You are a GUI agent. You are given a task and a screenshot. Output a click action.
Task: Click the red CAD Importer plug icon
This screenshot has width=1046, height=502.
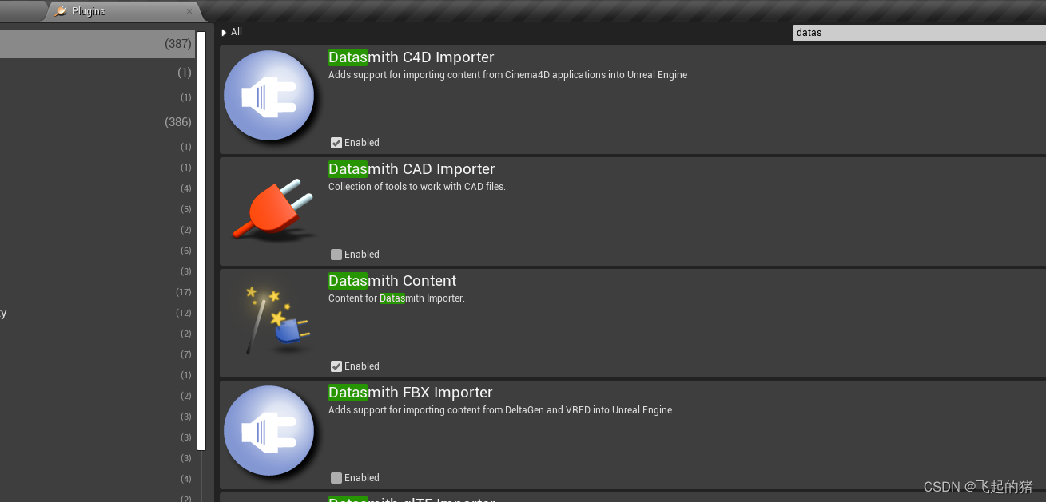tap(273, 209)
